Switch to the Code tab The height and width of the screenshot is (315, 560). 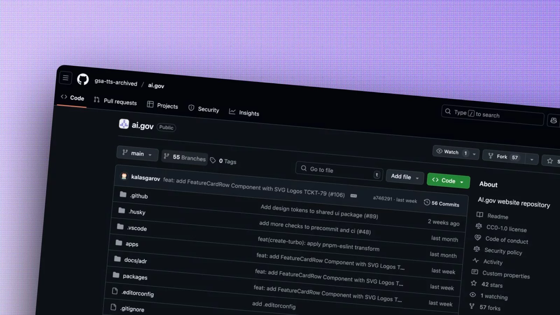pyautogui.click(x=72, y=98)
